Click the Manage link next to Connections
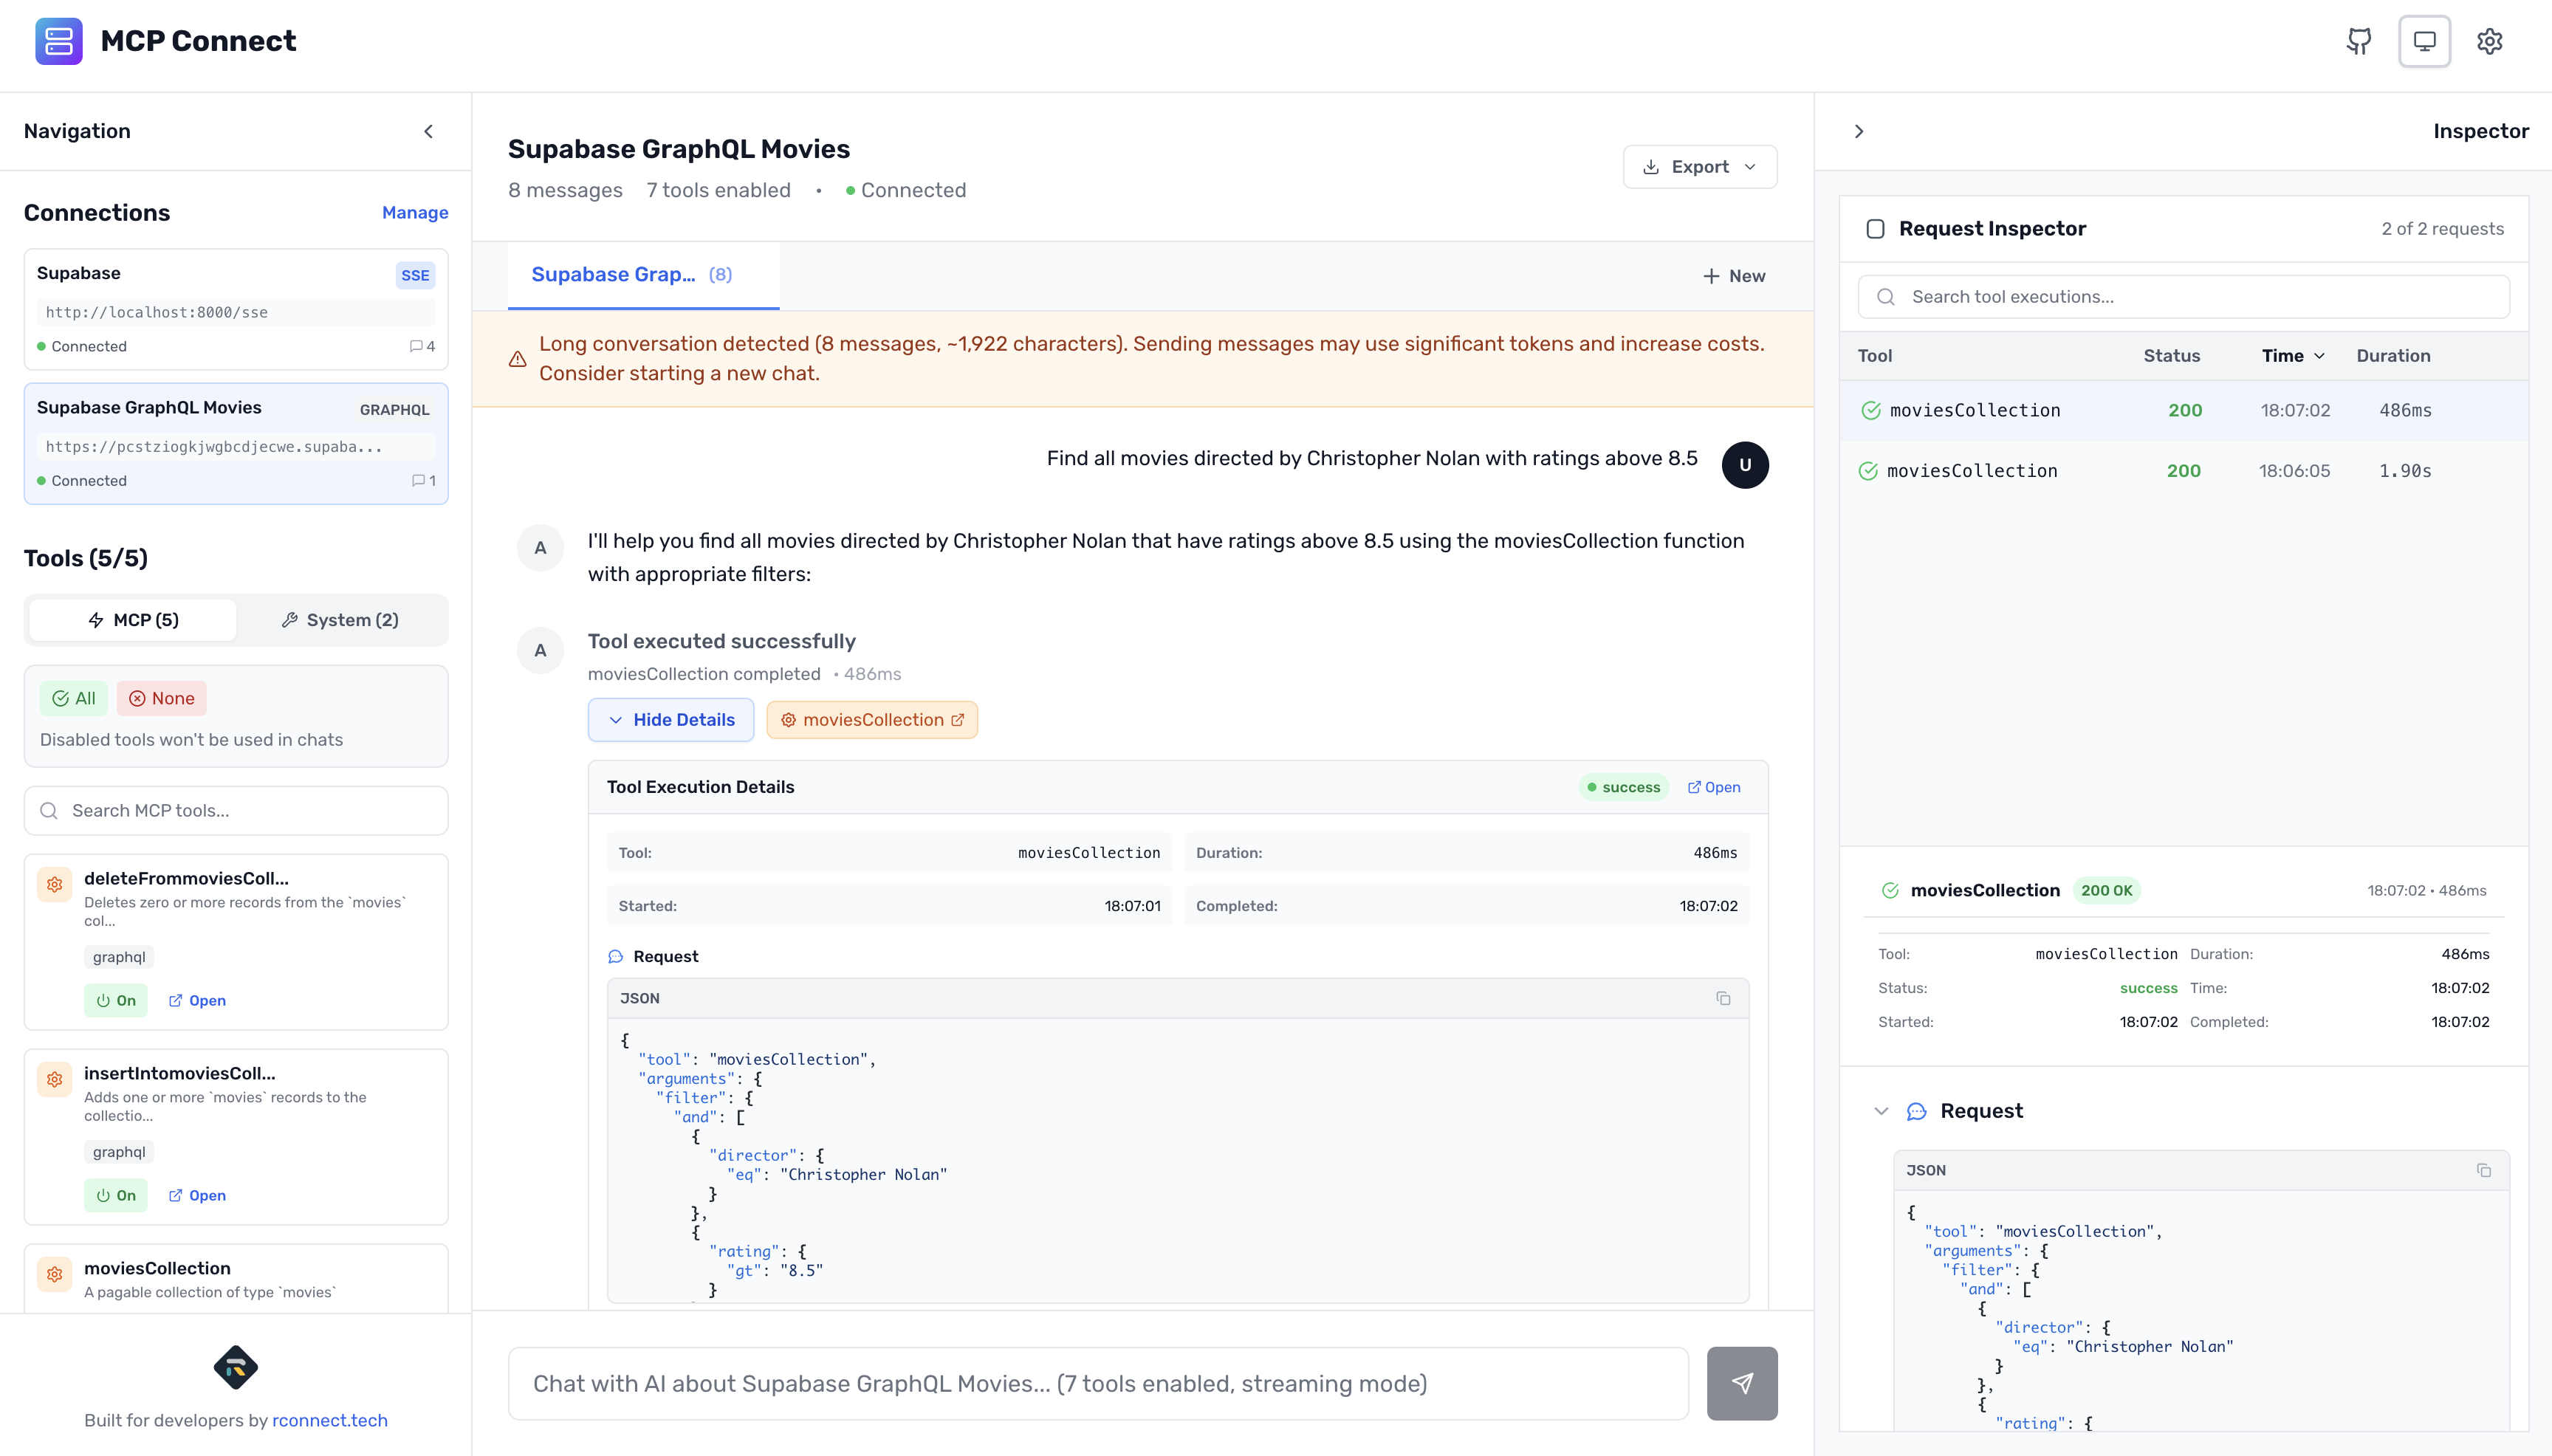Screen dimensions: 2552x1456 pos(415,212)
